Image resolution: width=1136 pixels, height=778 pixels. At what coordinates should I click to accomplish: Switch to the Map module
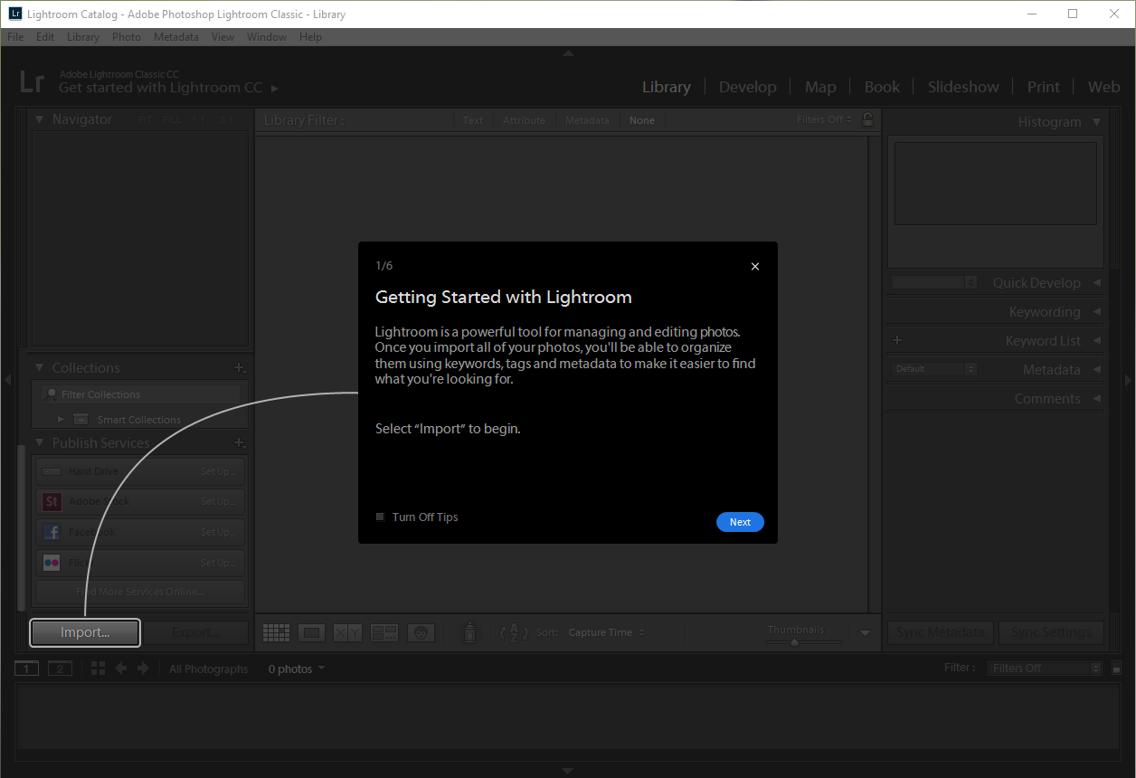point(820,87)
